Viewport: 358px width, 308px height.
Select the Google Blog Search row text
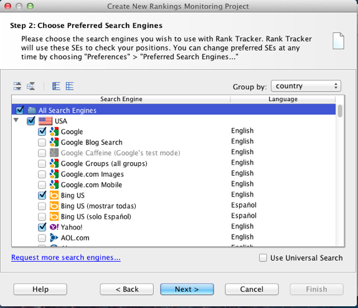(92, 142)
